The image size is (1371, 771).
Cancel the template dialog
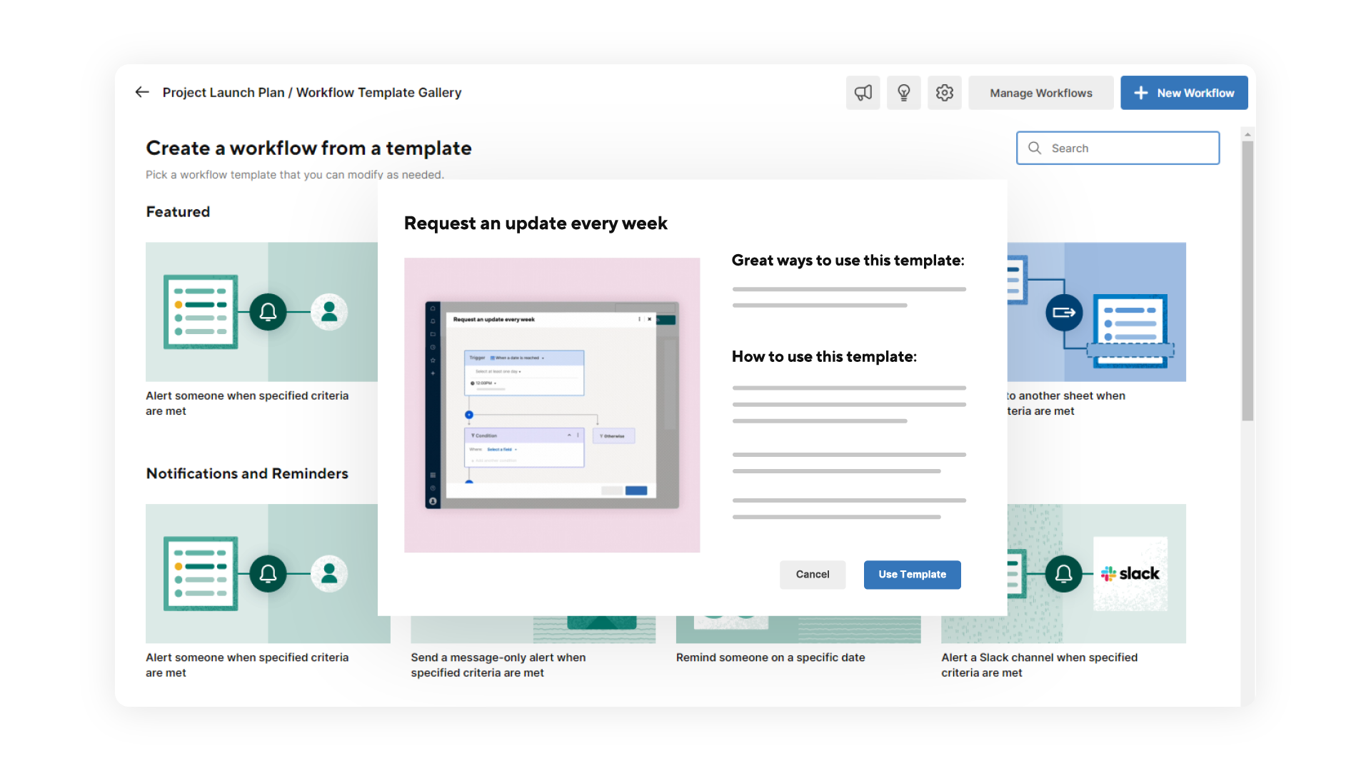point(812,575)
